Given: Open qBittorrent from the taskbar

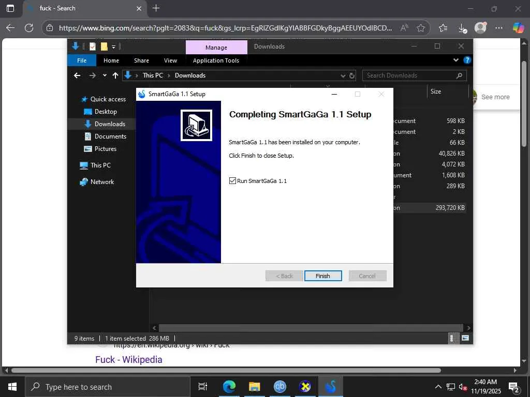Looking at the screenshot, I should click(279, 387).
